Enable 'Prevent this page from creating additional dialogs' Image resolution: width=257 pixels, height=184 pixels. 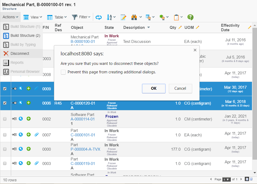(63, 72)
